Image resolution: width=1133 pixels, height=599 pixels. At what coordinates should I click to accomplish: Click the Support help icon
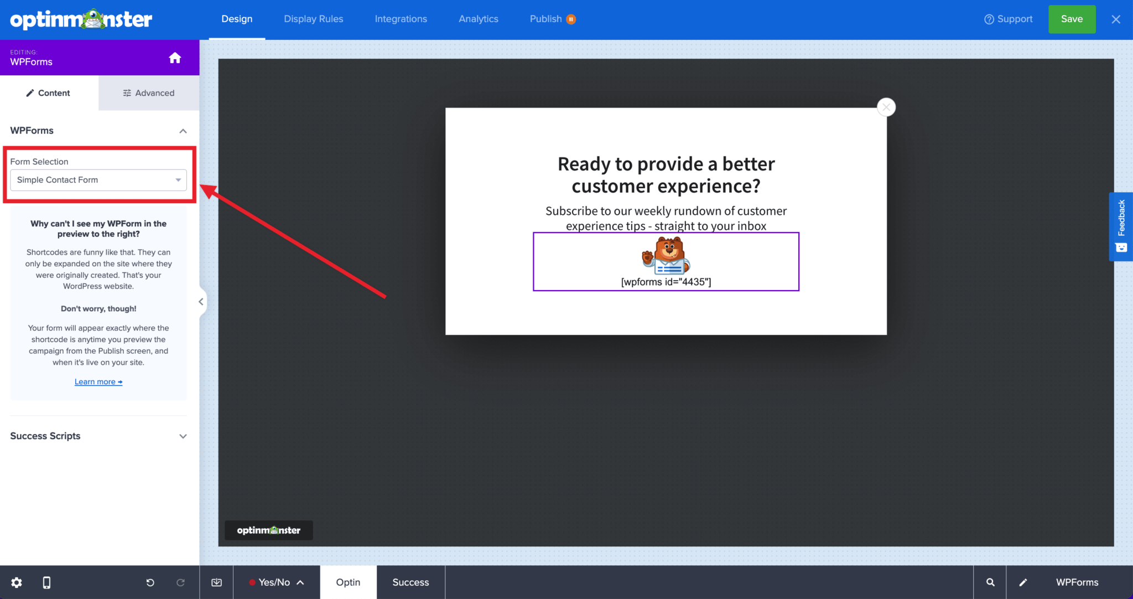pos(989,19)
